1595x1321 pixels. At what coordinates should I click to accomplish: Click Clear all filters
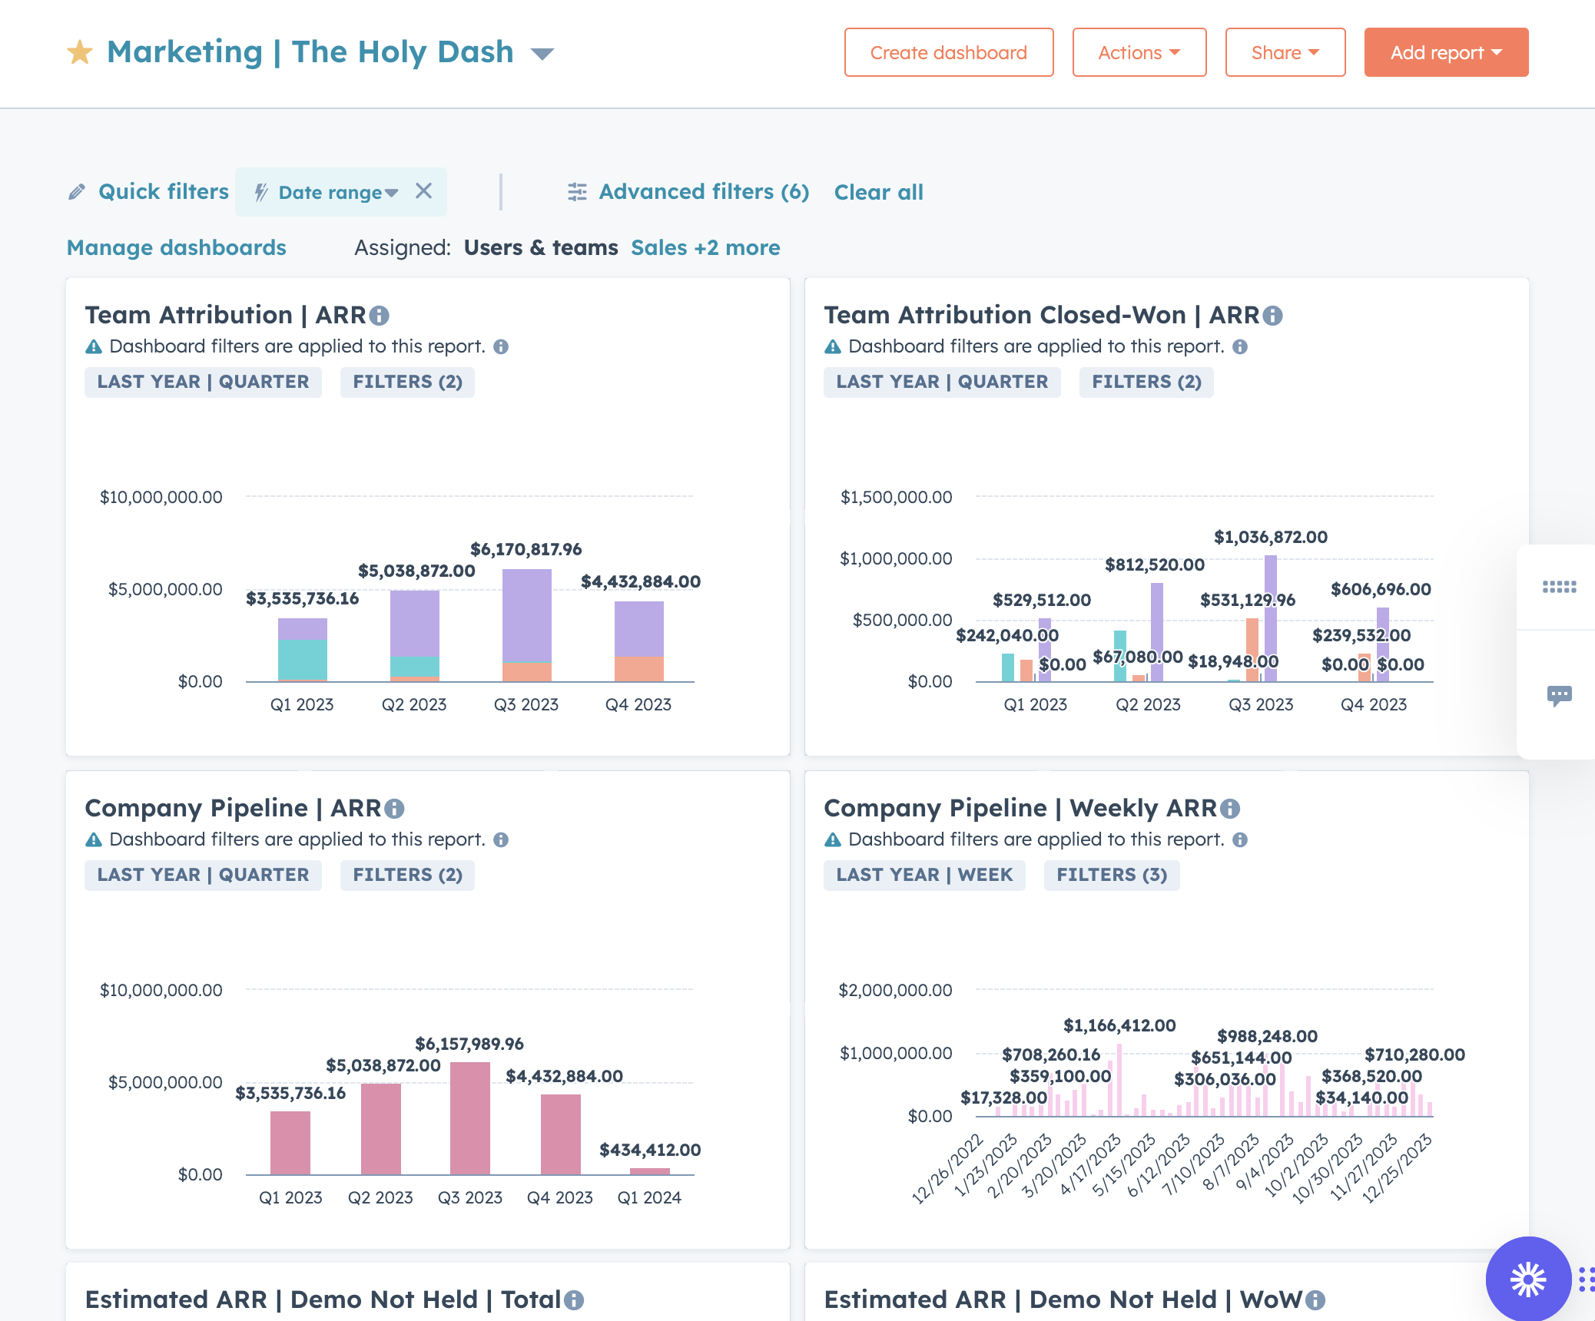click(x=879, y=192)
